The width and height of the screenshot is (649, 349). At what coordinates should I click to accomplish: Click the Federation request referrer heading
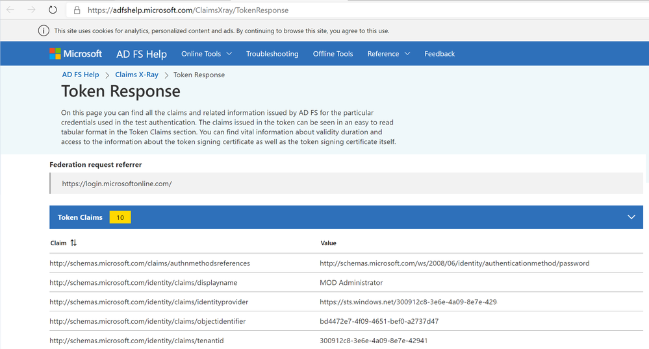95,165
